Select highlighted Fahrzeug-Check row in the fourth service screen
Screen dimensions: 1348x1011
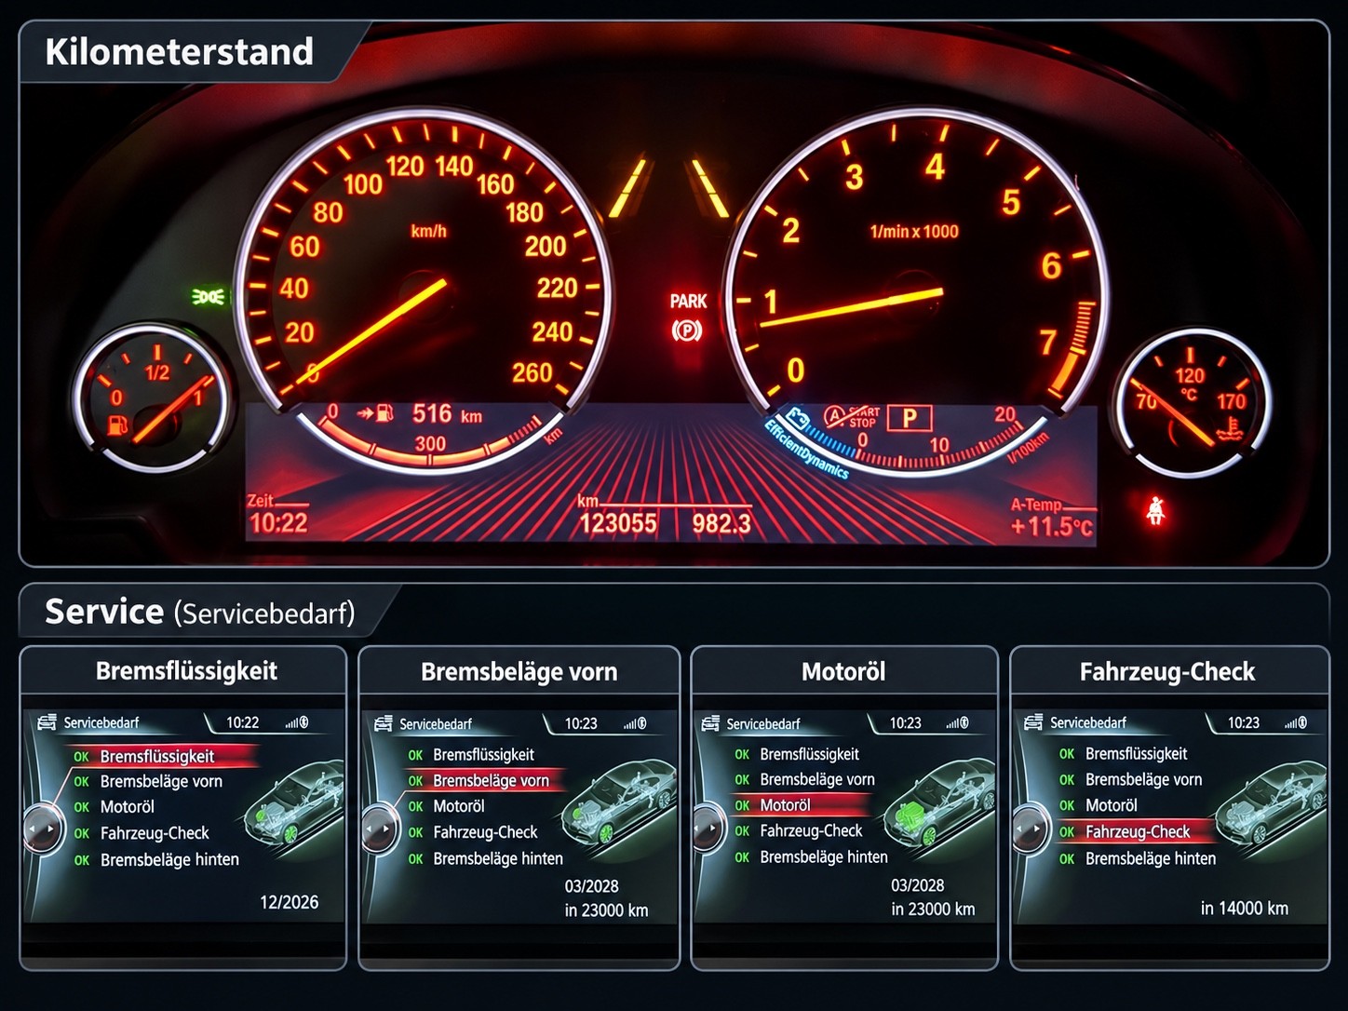[x=1136, y=831]
